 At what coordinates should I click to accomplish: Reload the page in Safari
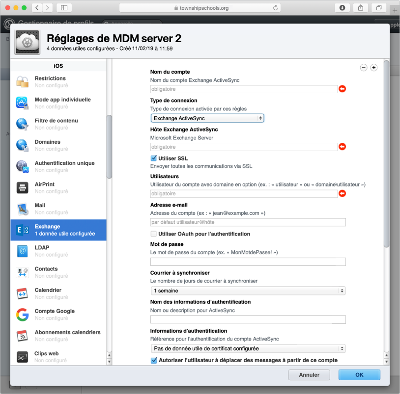276,8
